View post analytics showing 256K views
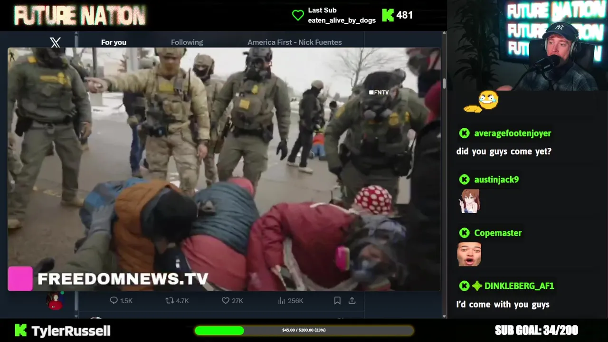Image resolution: width=608 pixels, height=342 pixels. (x=291, y=301)
